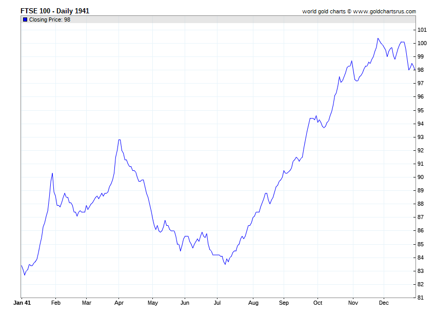Click the Jul month label
This screenshot has width=436, height=316.
[x=217, y=303]
